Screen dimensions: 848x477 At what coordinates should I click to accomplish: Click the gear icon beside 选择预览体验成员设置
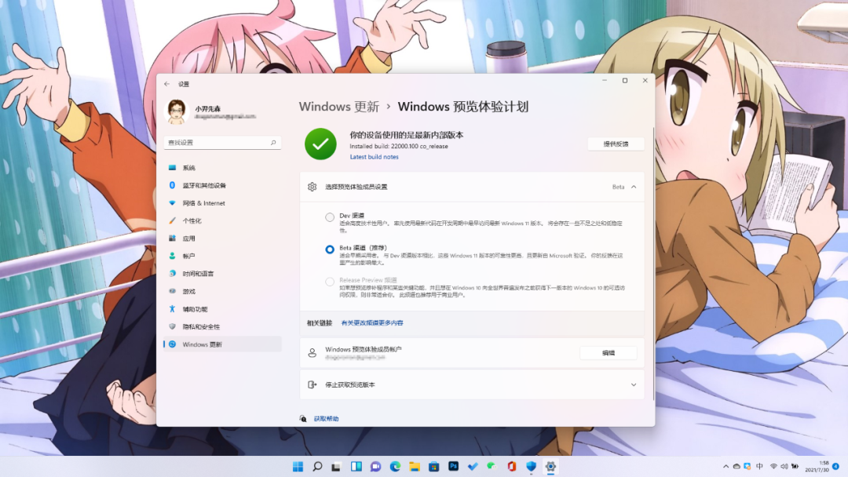point(312,187)
